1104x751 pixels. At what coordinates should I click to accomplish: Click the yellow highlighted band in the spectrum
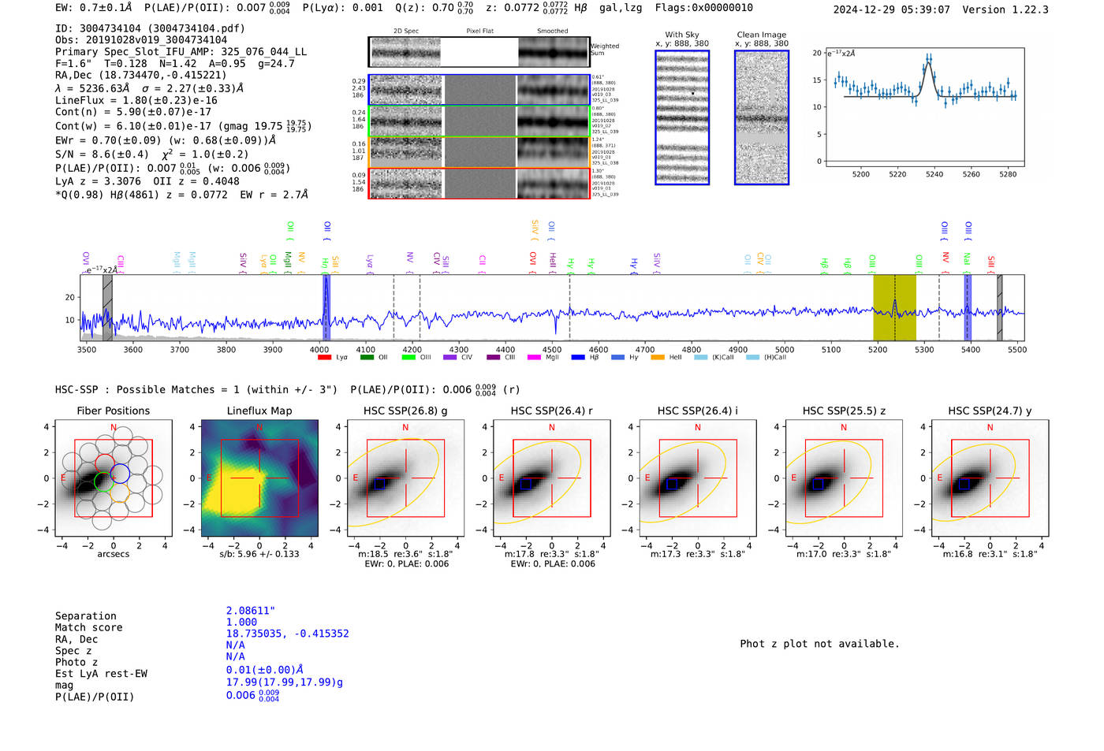[894, 307]
